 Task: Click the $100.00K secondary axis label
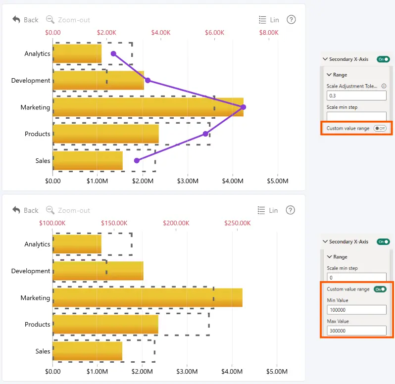coord(52,223)
